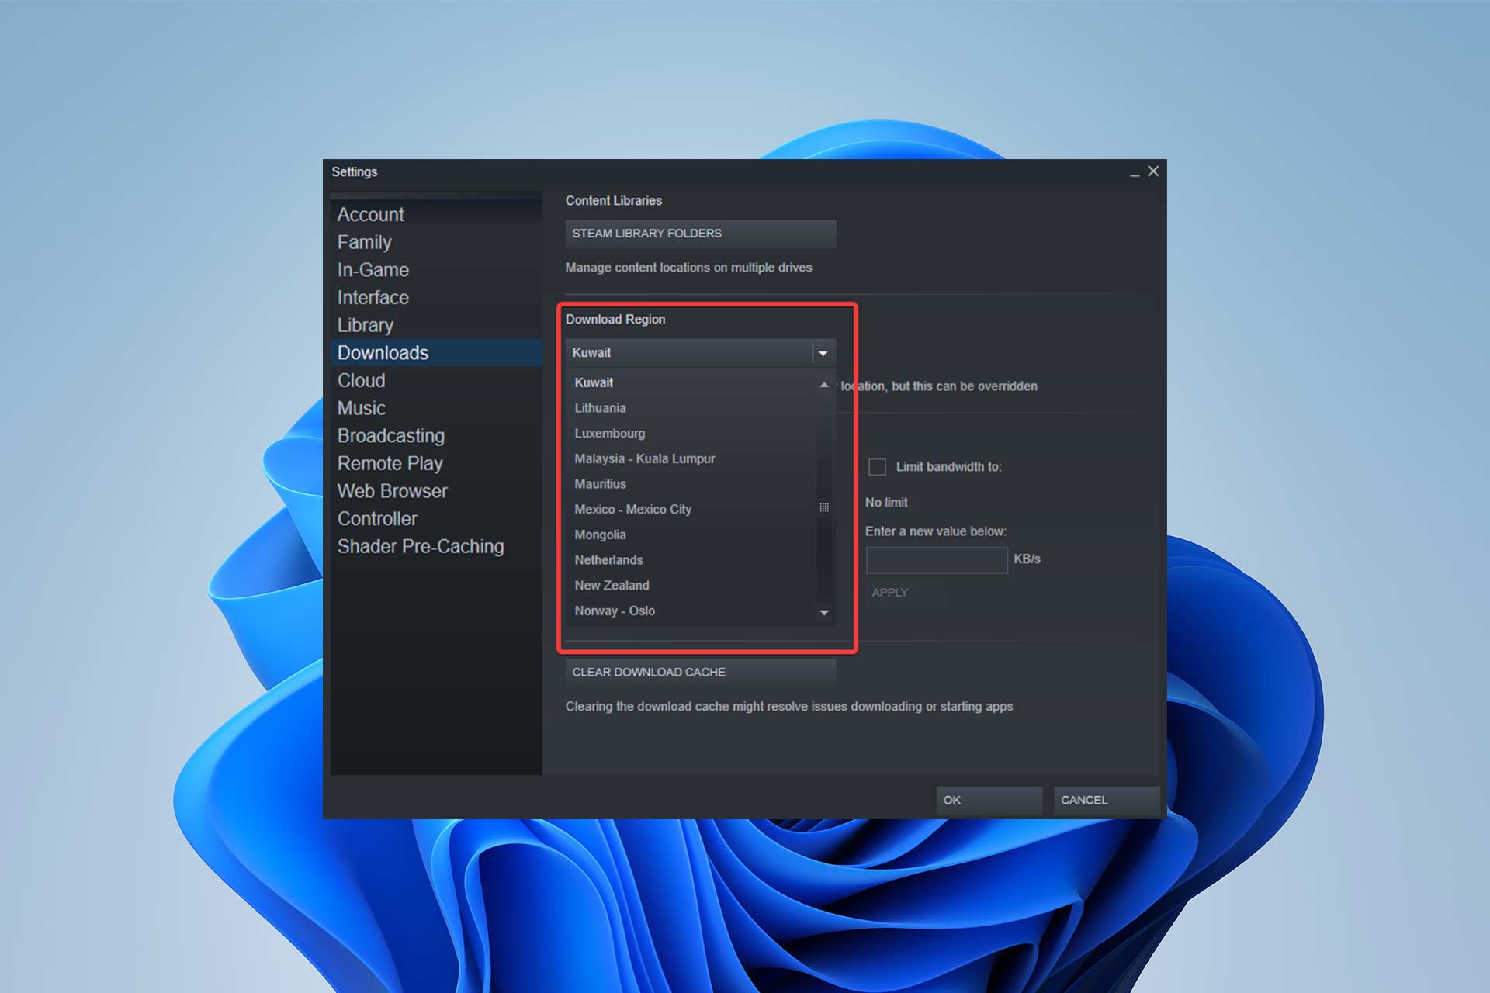The height and width of the screenshot is (993, 1490).
Task: Click the Account settings section
Action: tap(372, 214)
